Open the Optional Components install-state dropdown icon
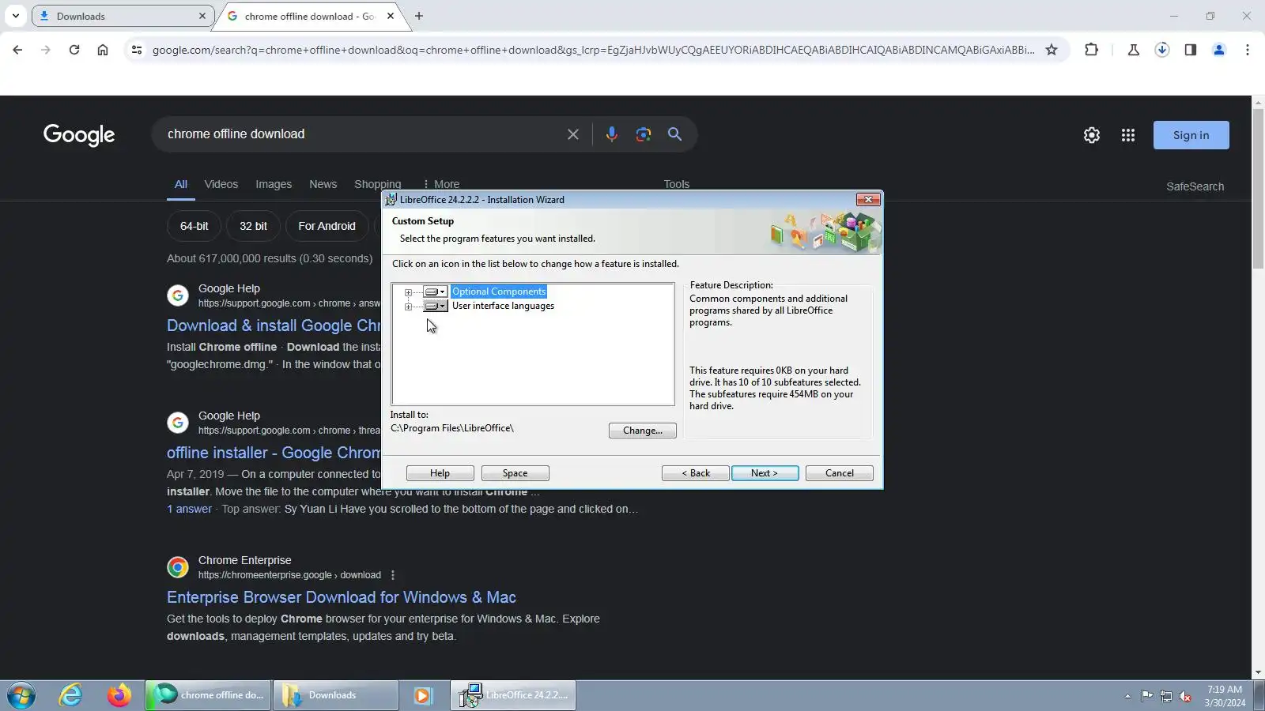Viewport: 1265px width, 711px height. click(435, 292)
